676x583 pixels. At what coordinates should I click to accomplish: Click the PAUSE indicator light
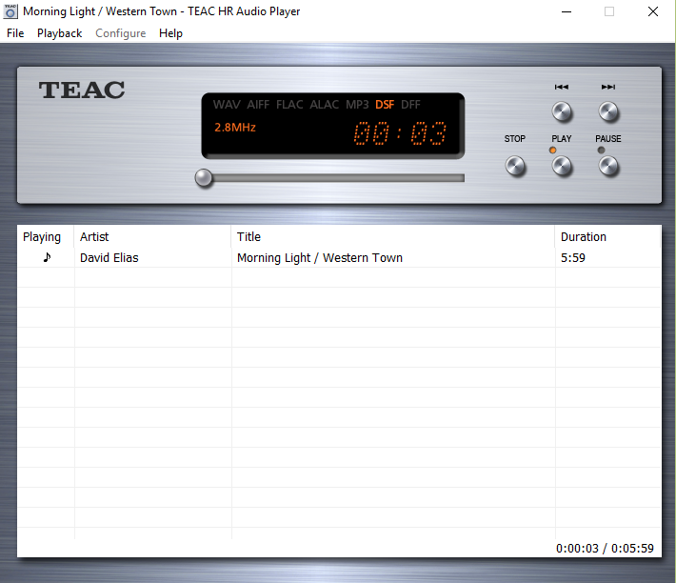[601, 151]
